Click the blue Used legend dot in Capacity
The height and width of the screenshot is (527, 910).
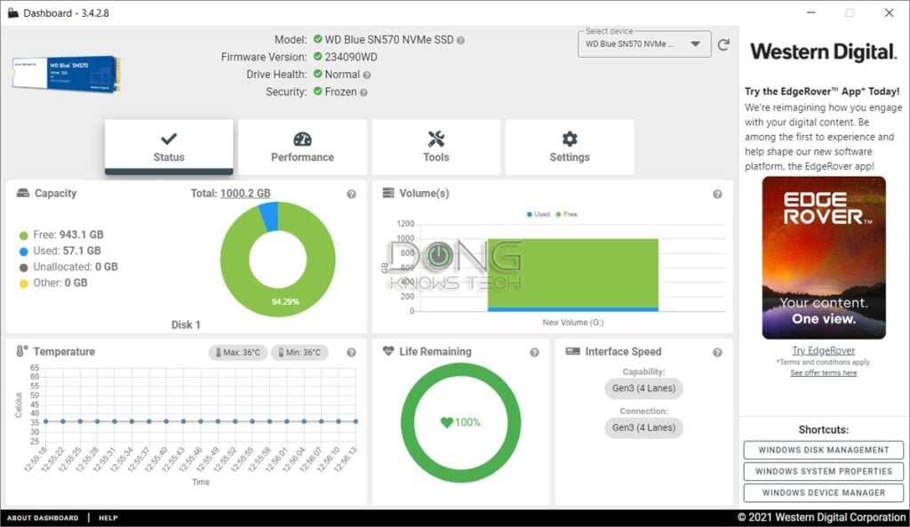click(24, 252)
